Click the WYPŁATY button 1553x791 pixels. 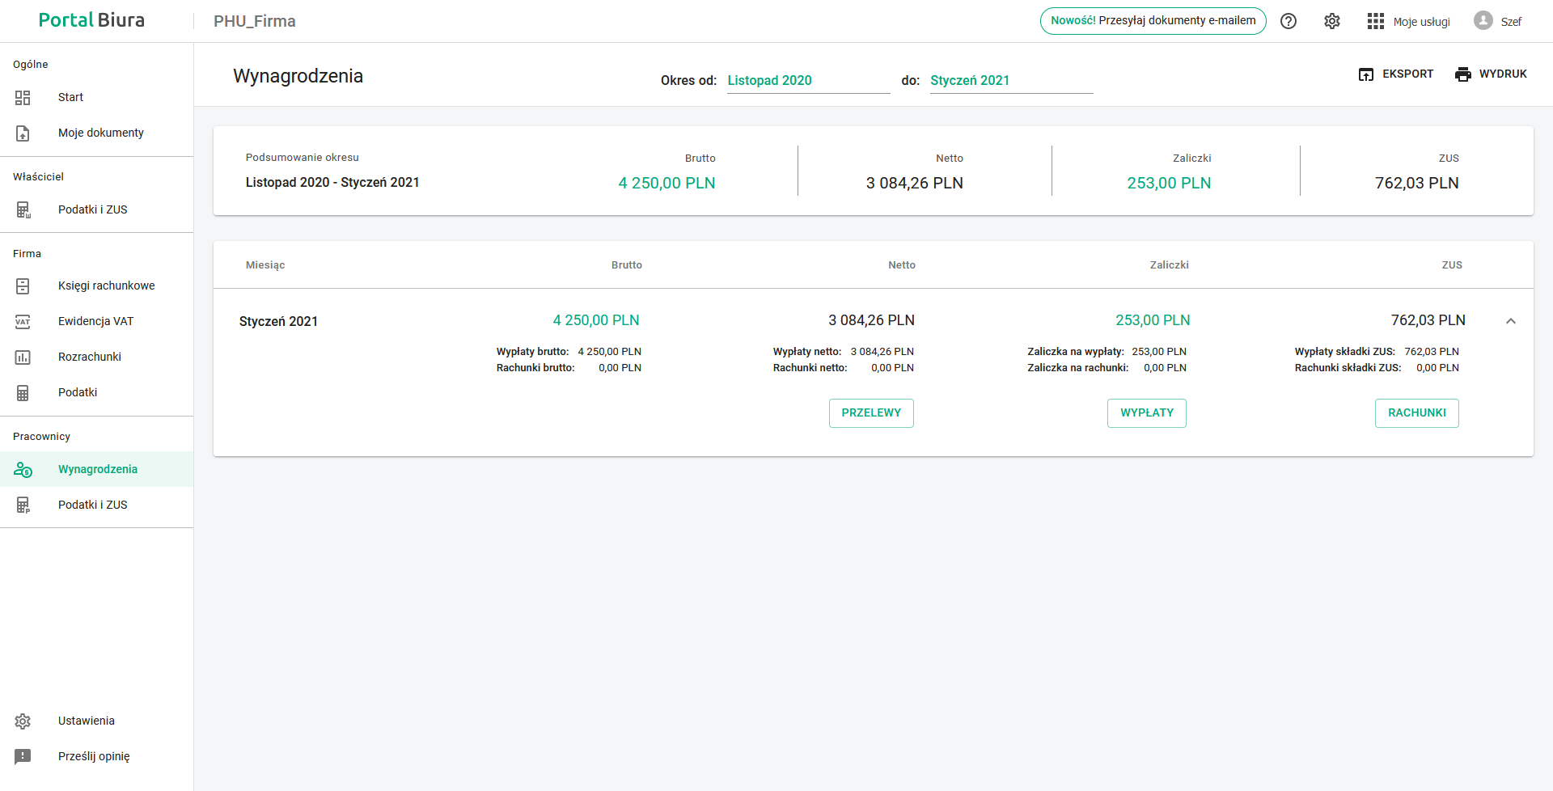(x=1146, y=413)
